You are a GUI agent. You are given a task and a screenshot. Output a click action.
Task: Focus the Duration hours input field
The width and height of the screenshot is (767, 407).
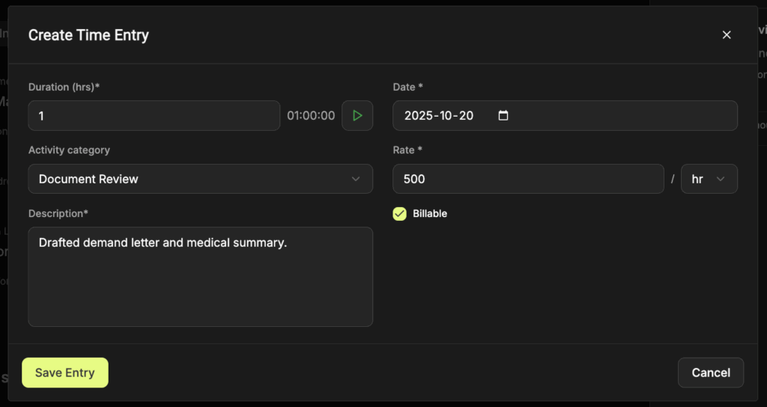tap(154, 116)
